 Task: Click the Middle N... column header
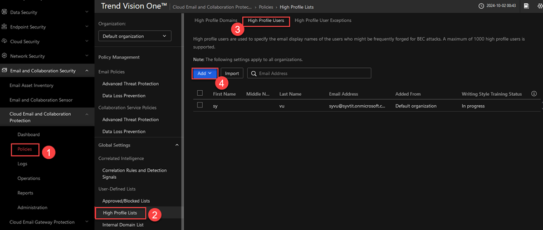[x=258, y=94]
